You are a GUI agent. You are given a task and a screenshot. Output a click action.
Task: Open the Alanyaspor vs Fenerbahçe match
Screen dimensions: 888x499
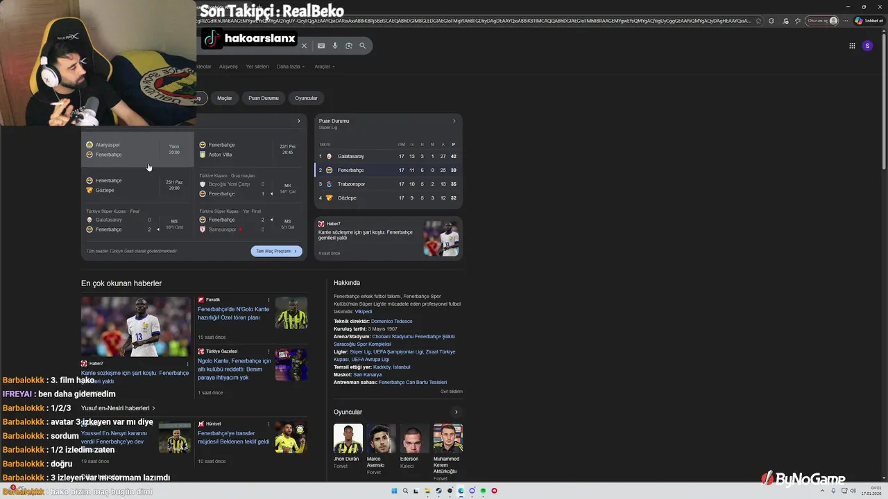[x=137, y=150]
